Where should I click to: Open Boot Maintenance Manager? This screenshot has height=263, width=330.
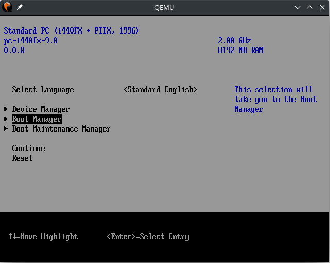point(61,129)
